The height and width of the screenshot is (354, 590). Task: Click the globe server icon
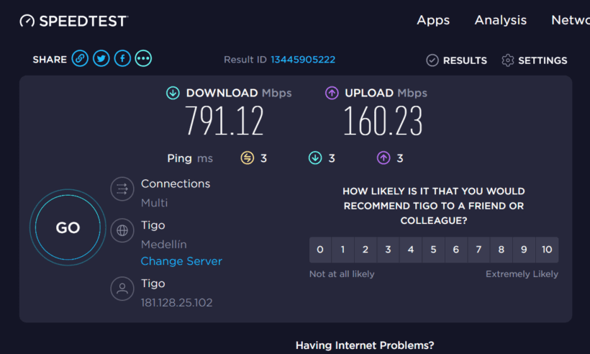(x=122, y=230)
